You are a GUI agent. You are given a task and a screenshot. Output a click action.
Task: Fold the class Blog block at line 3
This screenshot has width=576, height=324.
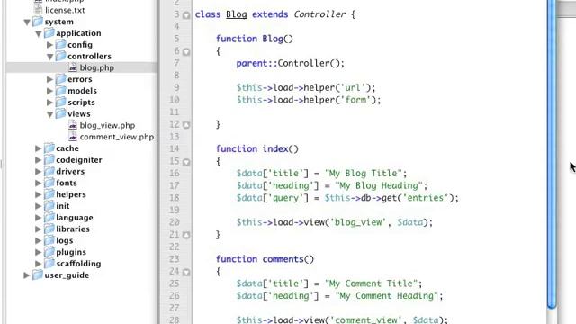click(x=186, y=15)
